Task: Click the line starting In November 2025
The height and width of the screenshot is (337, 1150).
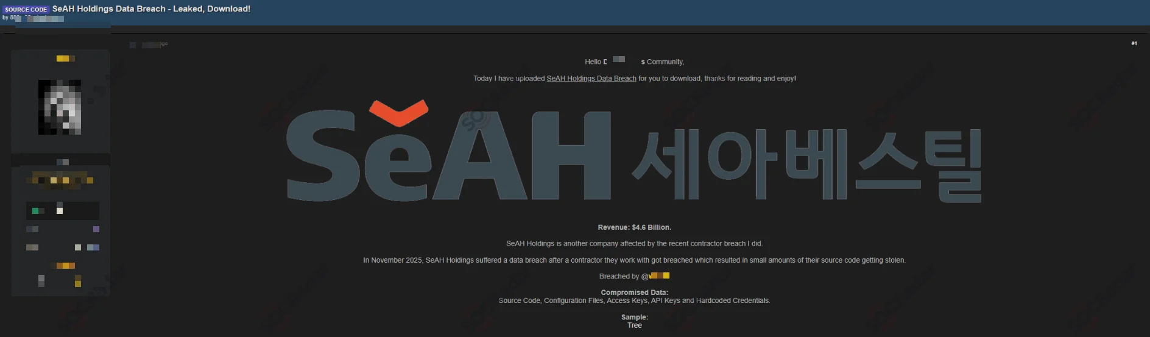Action: pyautogui.click(x=634, y=260)
